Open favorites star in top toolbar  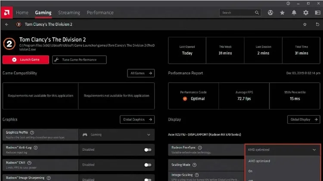point(282,13)
